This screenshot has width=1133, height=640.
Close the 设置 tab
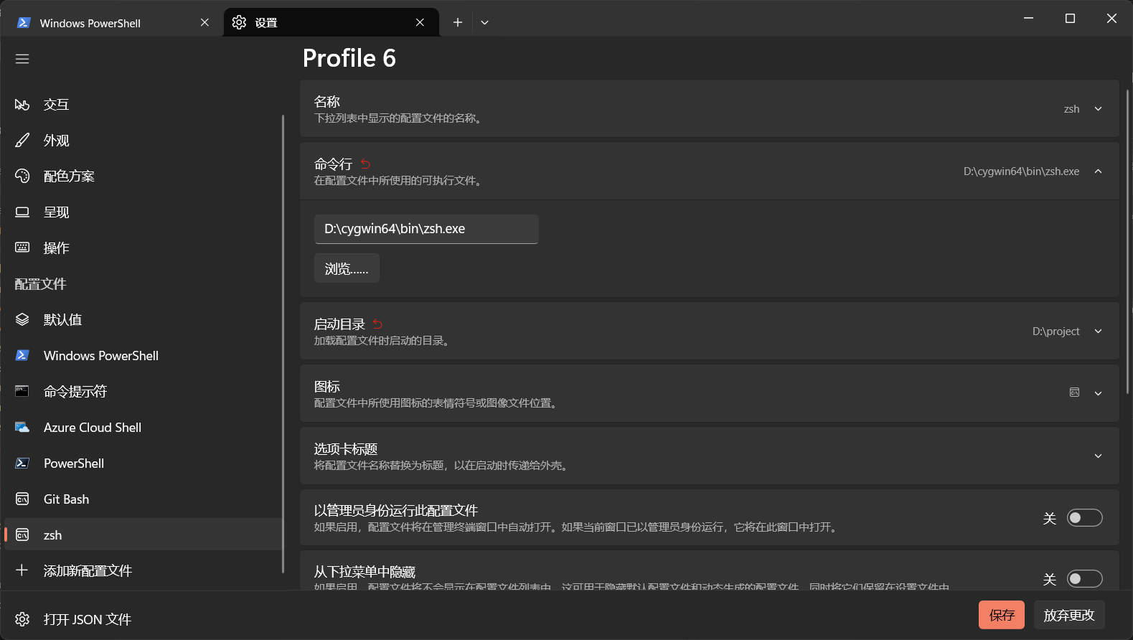click(x=420, y=23)
